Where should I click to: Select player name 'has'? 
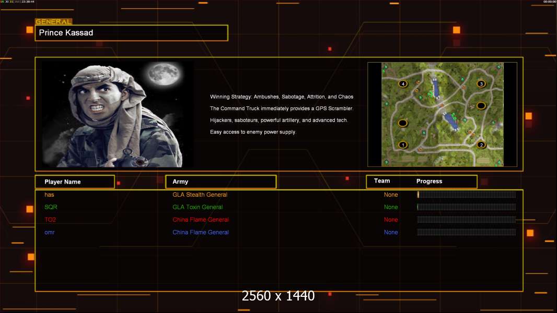pyautogui.click(x=49, y=195)
